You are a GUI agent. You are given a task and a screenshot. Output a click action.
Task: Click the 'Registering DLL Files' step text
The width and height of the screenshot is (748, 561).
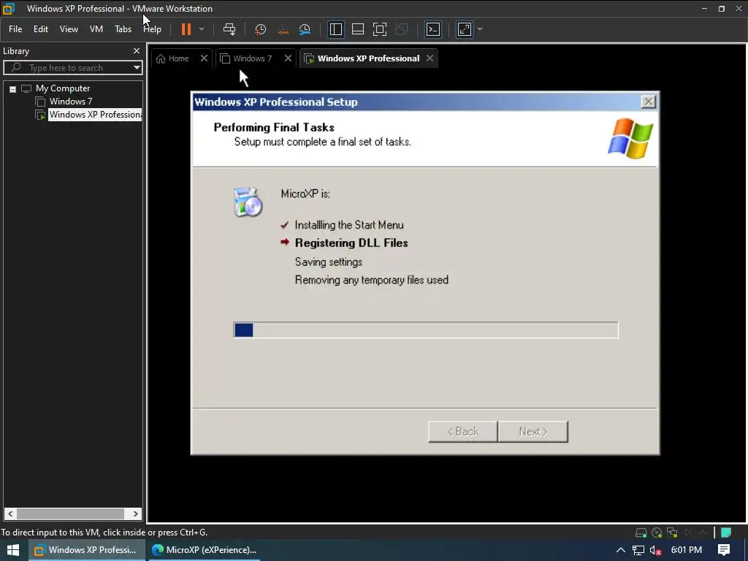[x=351, y=243]
